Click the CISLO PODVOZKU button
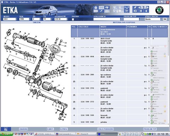Image resolution: width=170 pixels, height=136 pixels. 106,129
